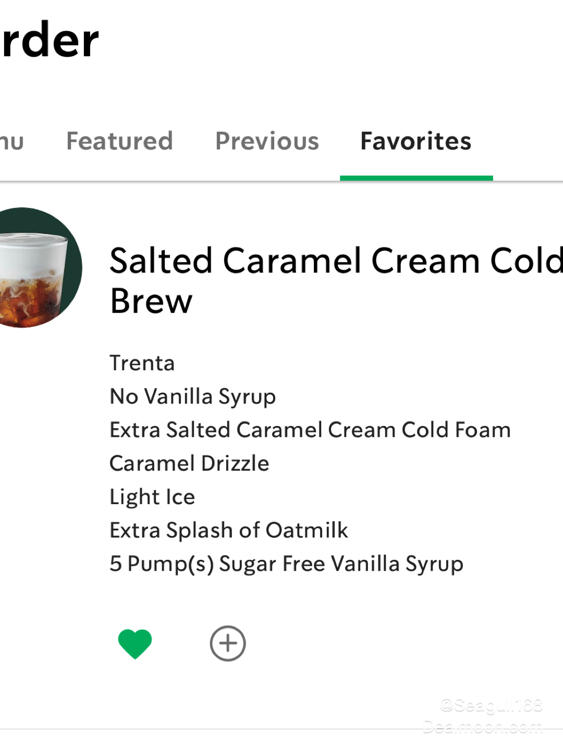The width and height of the screenshot is (563, 750).
Task: Click the Order page heading
Action: coord(50,40)
